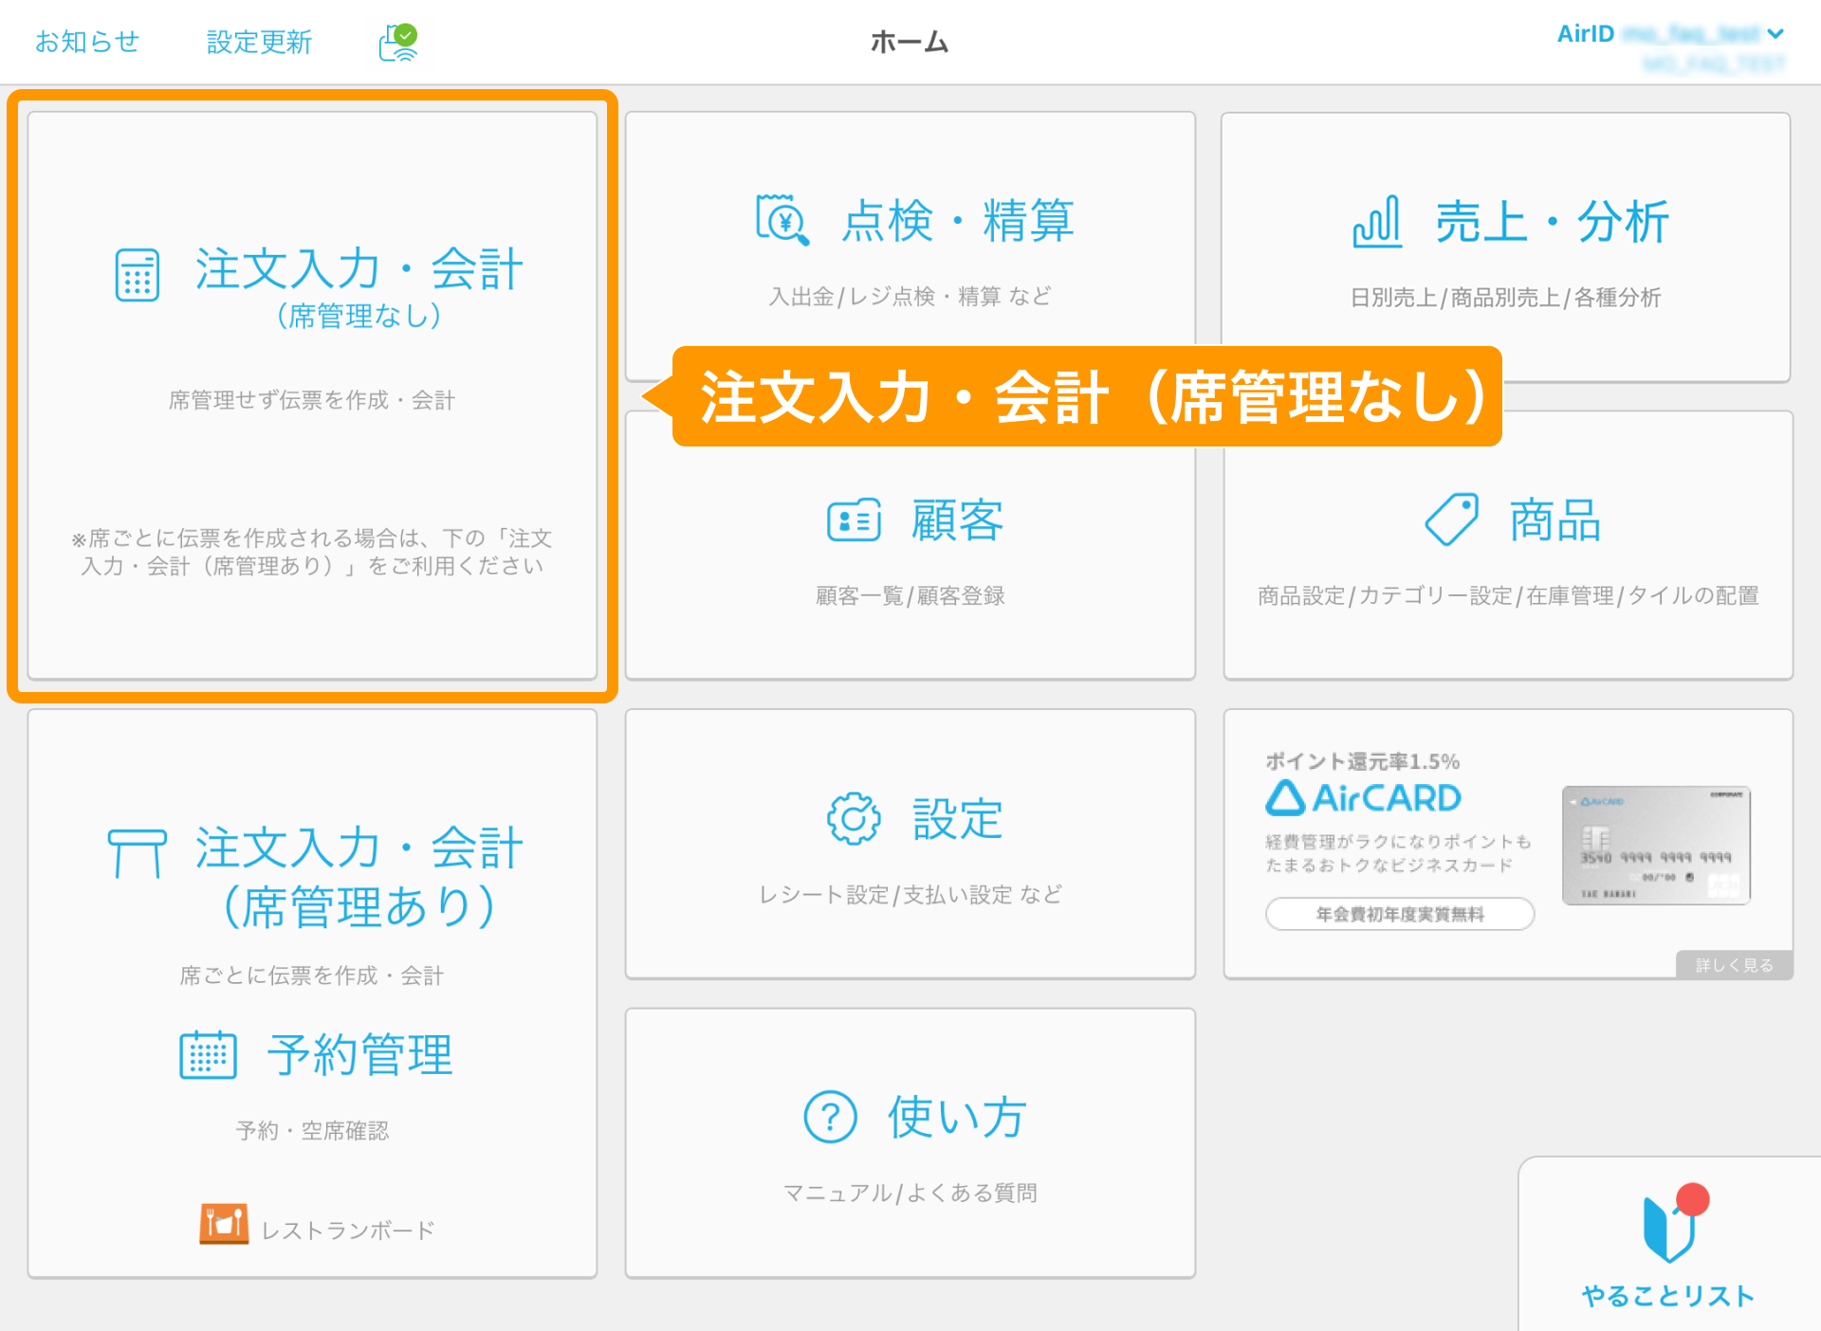Screen dimensions: 1821x1331
Task: Click the table icon for 席管理あり
Action: point(137,853)
